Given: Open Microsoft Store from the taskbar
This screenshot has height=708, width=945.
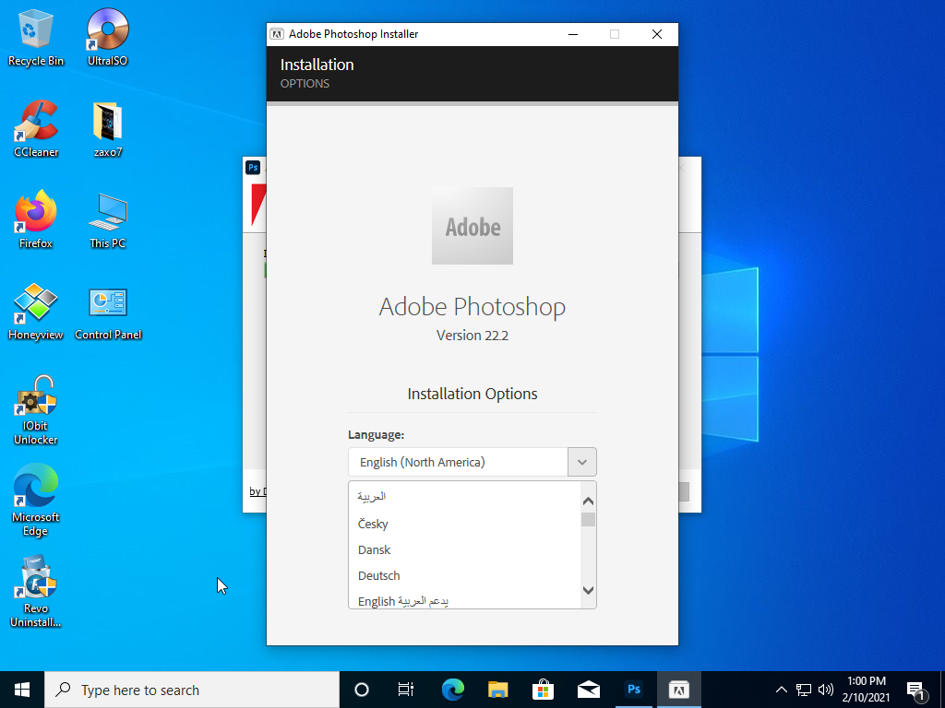Looking at the screenshot, I should (x=543, y=690).
